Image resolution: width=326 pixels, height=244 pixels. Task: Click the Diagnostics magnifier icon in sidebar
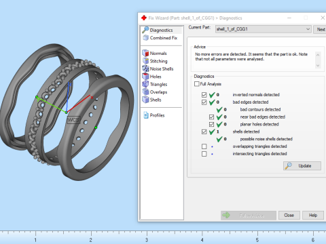pyautogui.click(x=145, y=30)
